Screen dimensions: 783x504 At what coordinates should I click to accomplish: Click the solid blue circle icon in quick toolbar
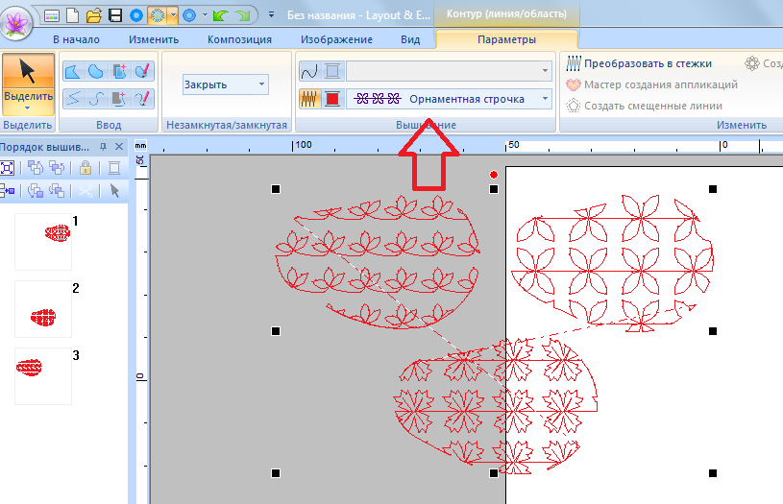[x=135, y=15]
